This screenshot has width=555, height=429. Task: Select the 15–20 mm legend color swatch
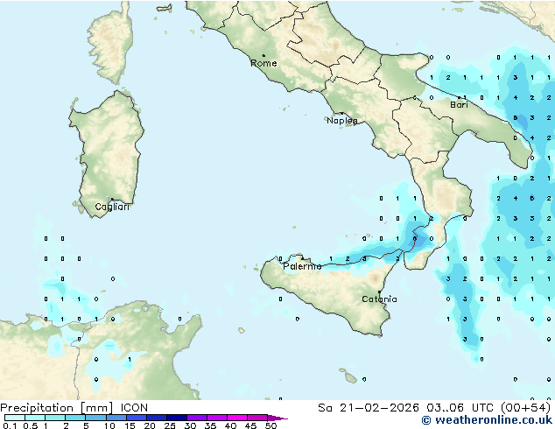(x=136, y=418)
